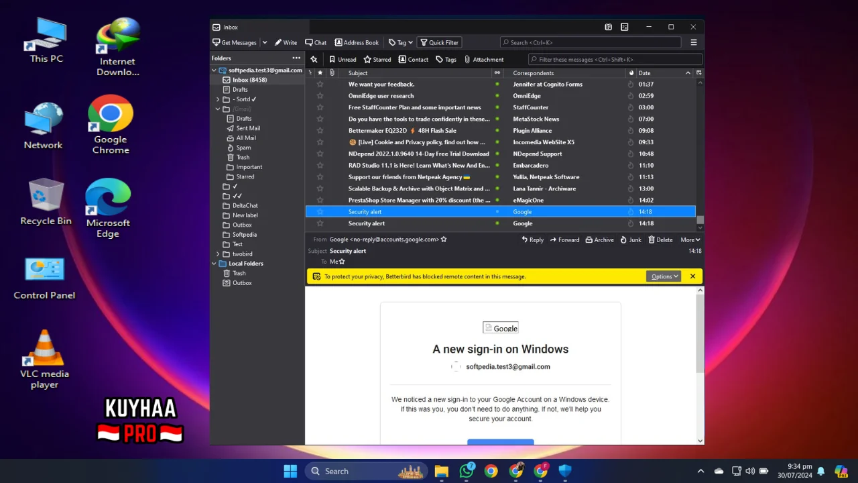Collapse the Local Folders tree
This screenshot has height=483, width=858.
214,264
